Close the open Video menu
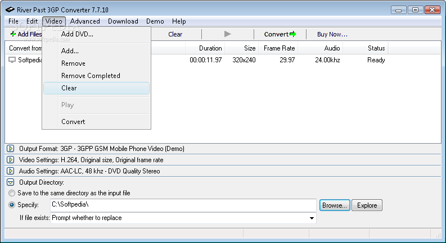The width and height of the screenshot is (446, 243). [x=54, y=21]
